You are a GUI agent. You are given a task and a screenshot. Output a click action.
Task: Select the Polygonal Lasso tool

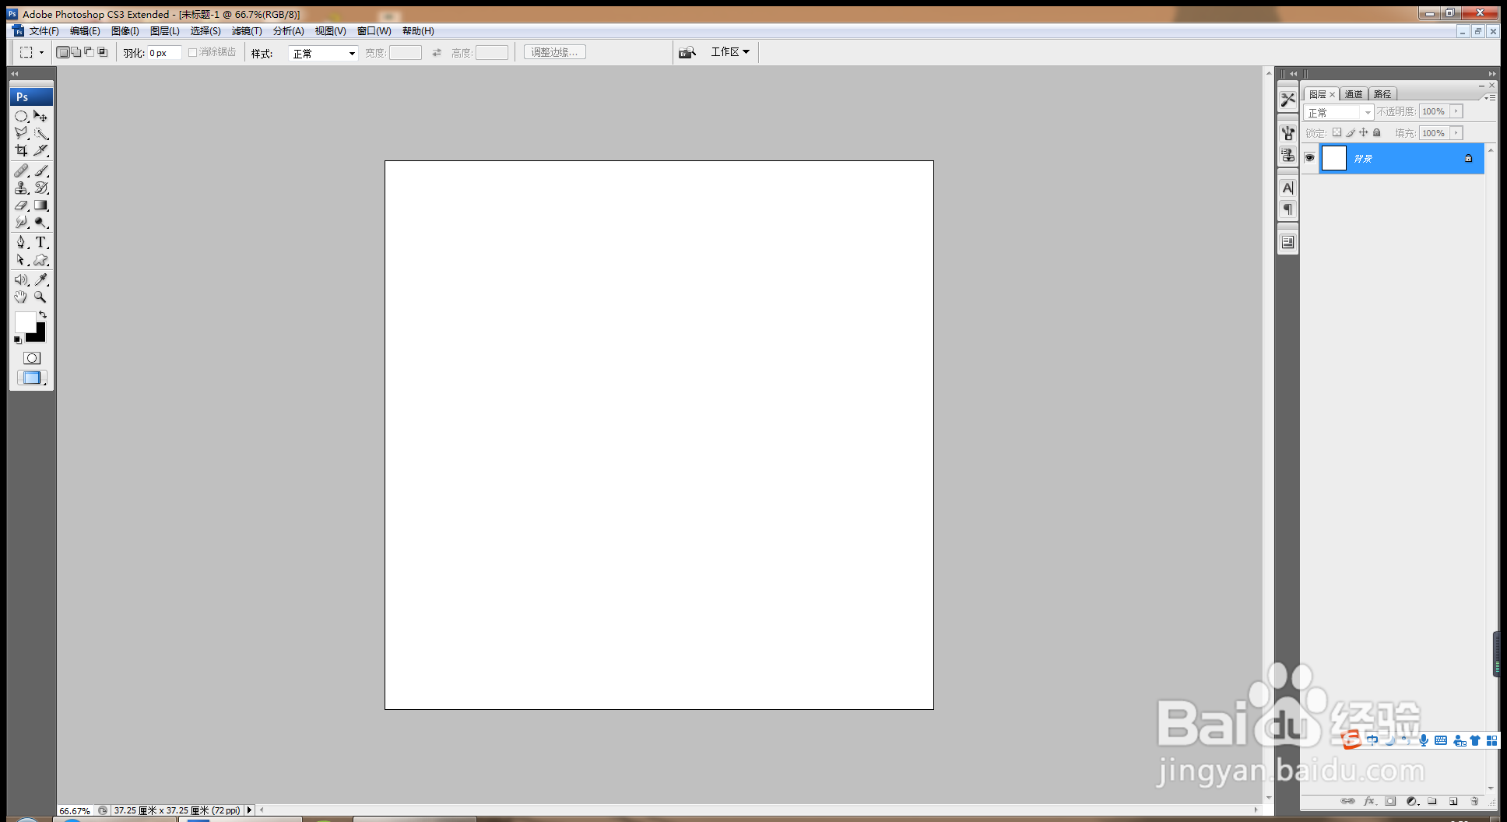[22, 133]
